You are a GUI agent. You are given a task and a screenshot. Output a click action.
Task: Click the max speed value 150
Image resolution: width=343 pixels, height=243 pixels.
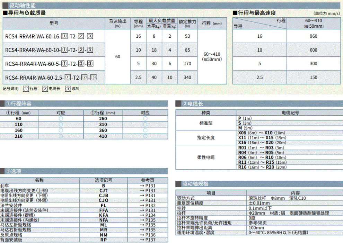314,77
